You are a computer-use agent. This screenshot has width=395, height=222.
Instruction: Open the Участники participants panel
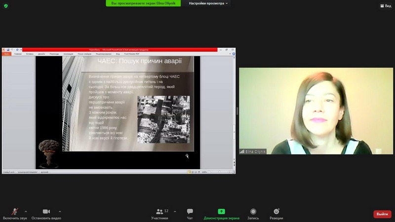pos(159,214)
